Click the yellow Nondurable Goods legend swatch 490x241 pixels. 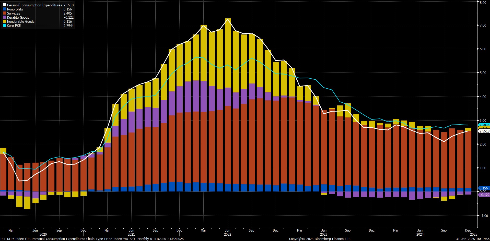tap(4, 21)
